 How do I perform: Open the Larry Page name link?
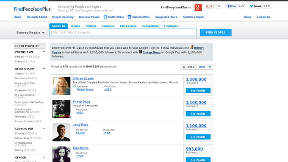tap(80, 125)
